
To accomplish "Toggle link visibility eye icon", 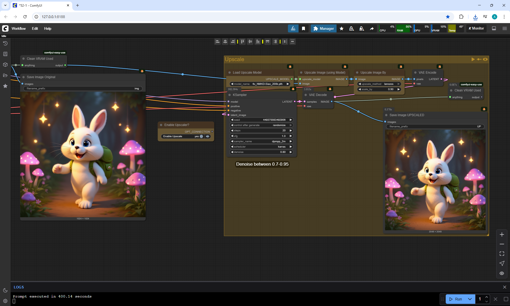I will [x=501, y=273].
